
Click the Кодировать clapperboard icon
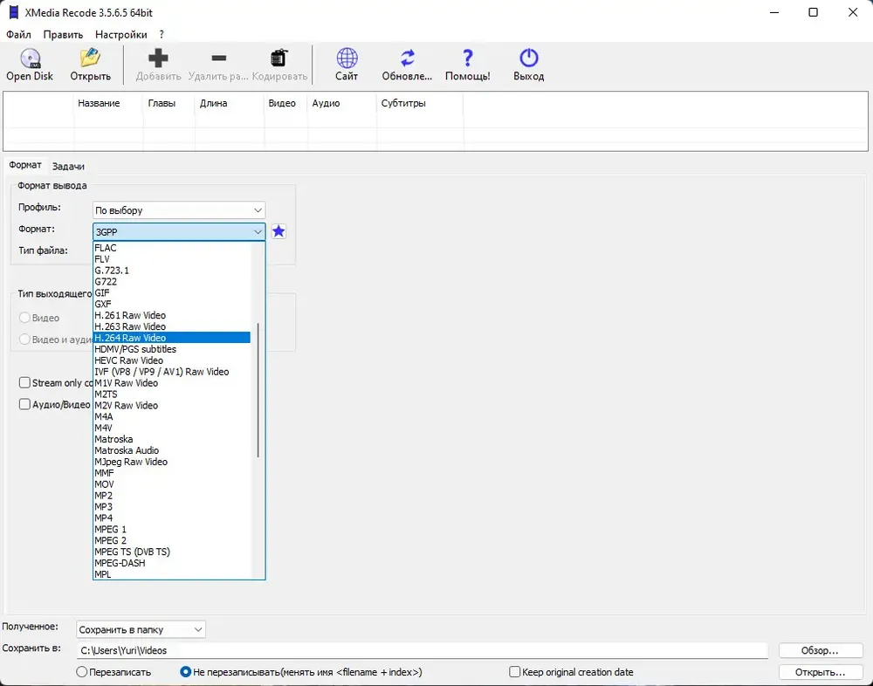click(279, 58)
